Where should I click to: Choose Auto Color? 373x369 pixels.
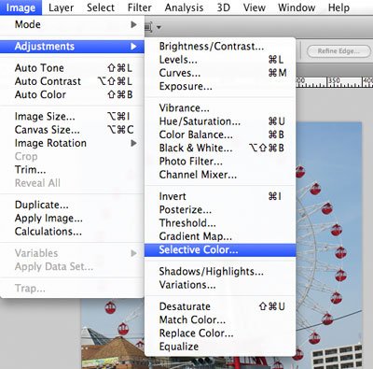point(72,94)
